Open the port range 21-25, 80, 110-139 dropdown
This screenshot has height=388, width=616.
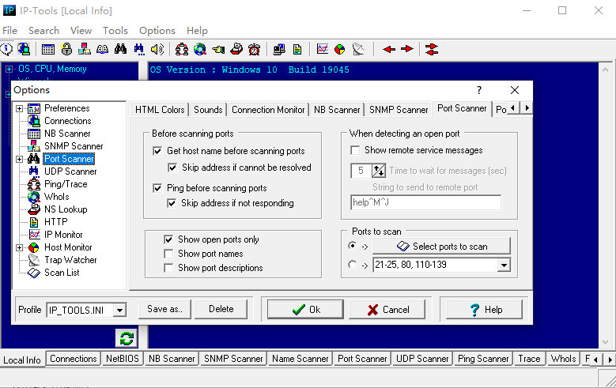504,265
